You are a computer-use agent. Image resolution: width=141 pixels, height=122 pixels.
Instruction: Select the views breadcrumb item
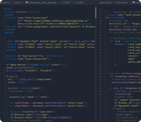[x=18, y=3]
